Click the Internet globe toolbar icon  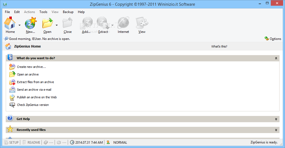(123, 23)
